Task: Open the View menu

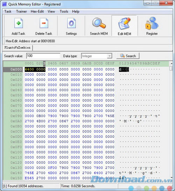Action: coord(51,12)
